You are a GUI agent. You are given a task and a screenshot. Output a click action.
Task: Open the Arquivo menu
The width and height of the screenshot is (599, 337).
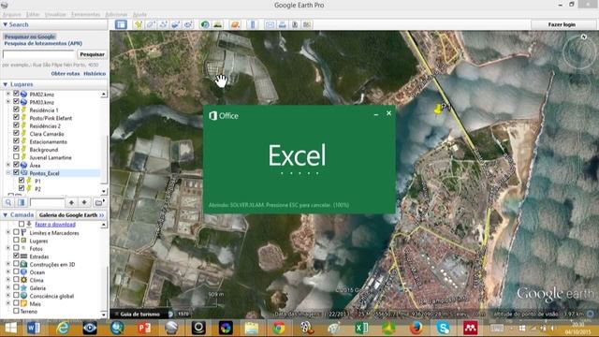tap(12, 15)
